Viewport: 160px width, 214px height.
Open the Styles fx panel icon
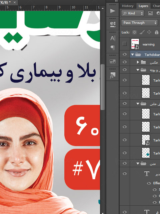point(113,75)
